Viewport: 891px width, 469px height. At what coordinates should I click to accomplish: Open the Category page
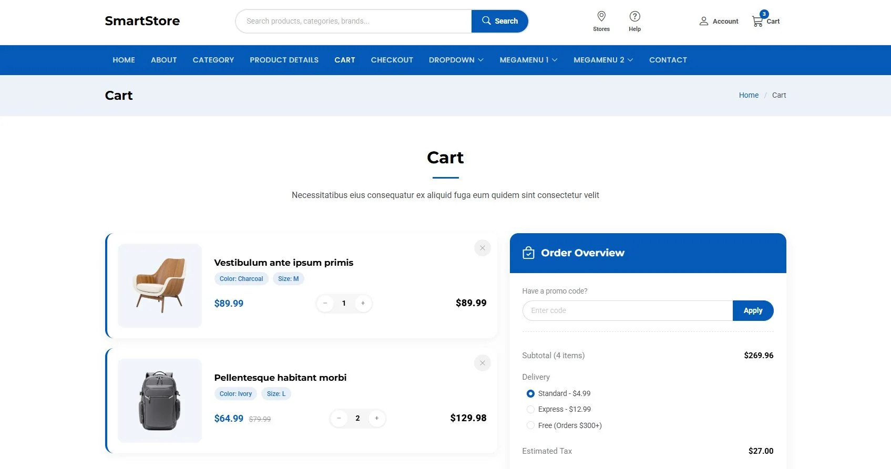click(x=213, y=60)
